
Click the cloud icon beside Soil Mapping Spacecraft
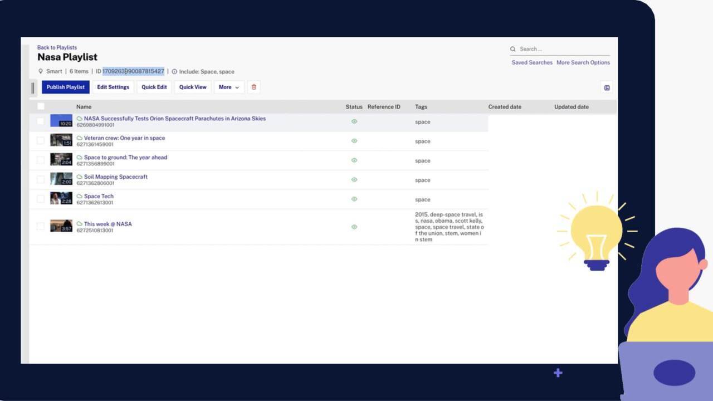tap(80, 177)
